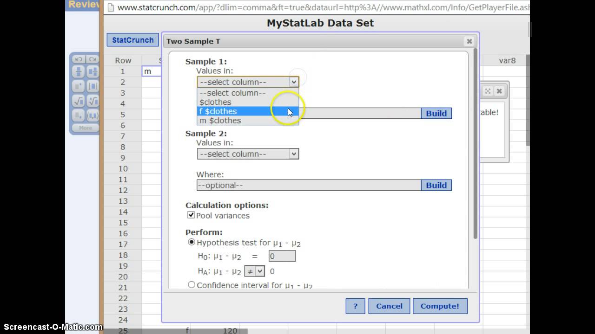The height and width of the screenshot is (334, 595).
Task: Insert an exponent template
Action: [x=79, y=86]
